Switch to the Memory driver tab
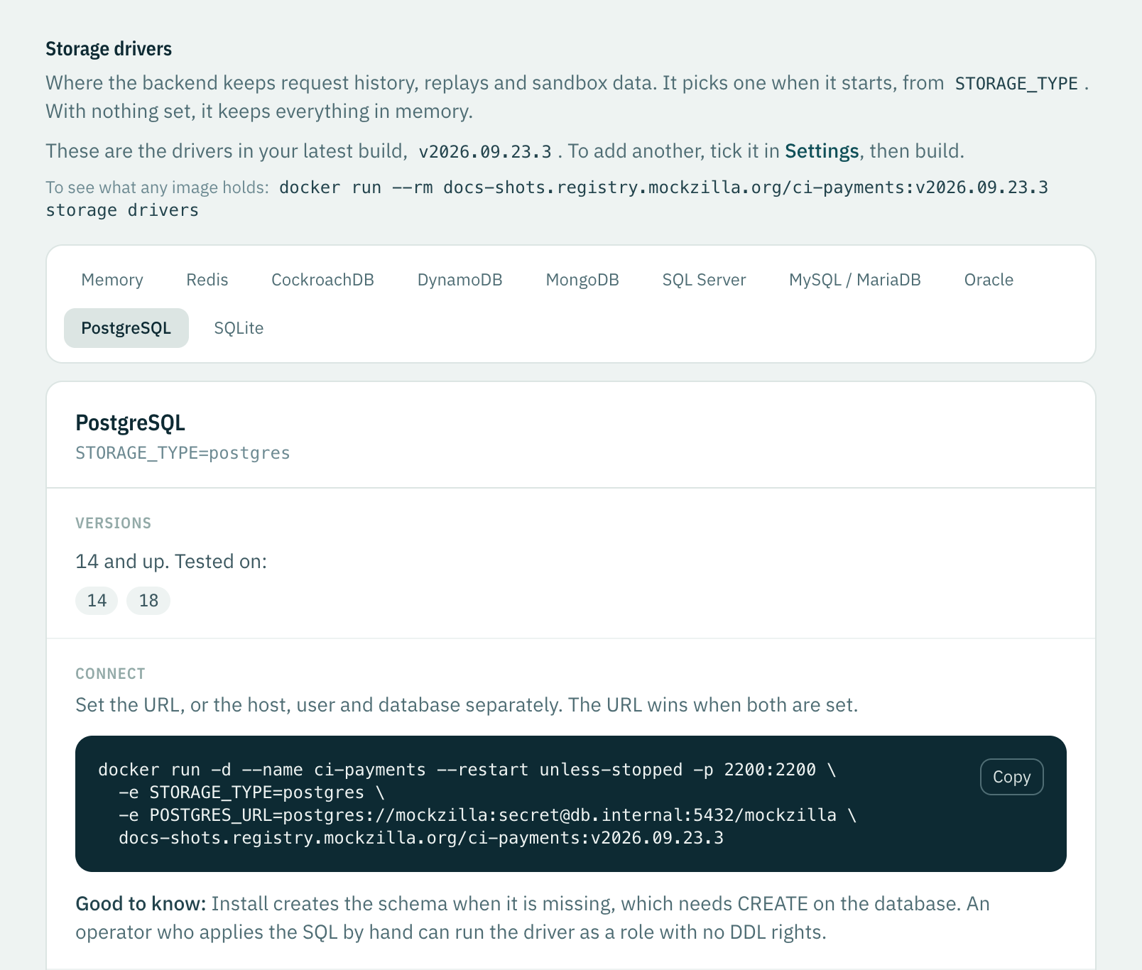The width and height of the screenshot is (1142, 970). coord(112,280)
